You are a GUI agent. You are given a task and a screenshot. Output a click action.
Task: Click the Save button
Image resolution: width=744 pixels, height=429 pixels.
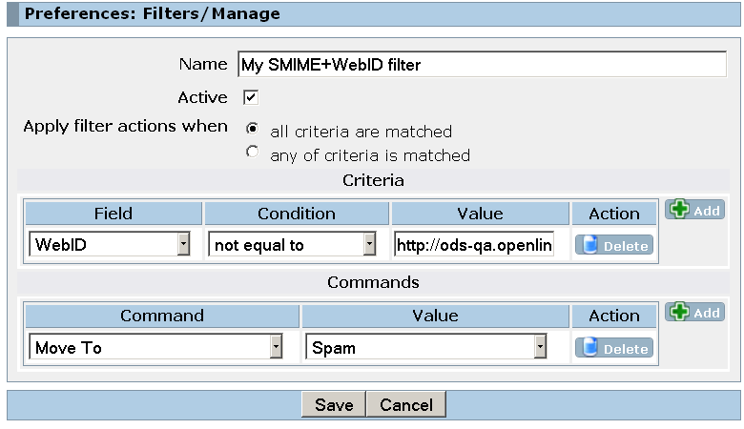tap(334, 404)
